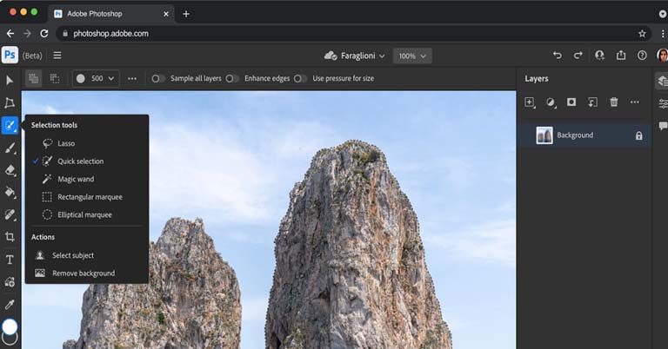Click the active Quick selection tool icon
668x349 pixels.
point(10,125)
